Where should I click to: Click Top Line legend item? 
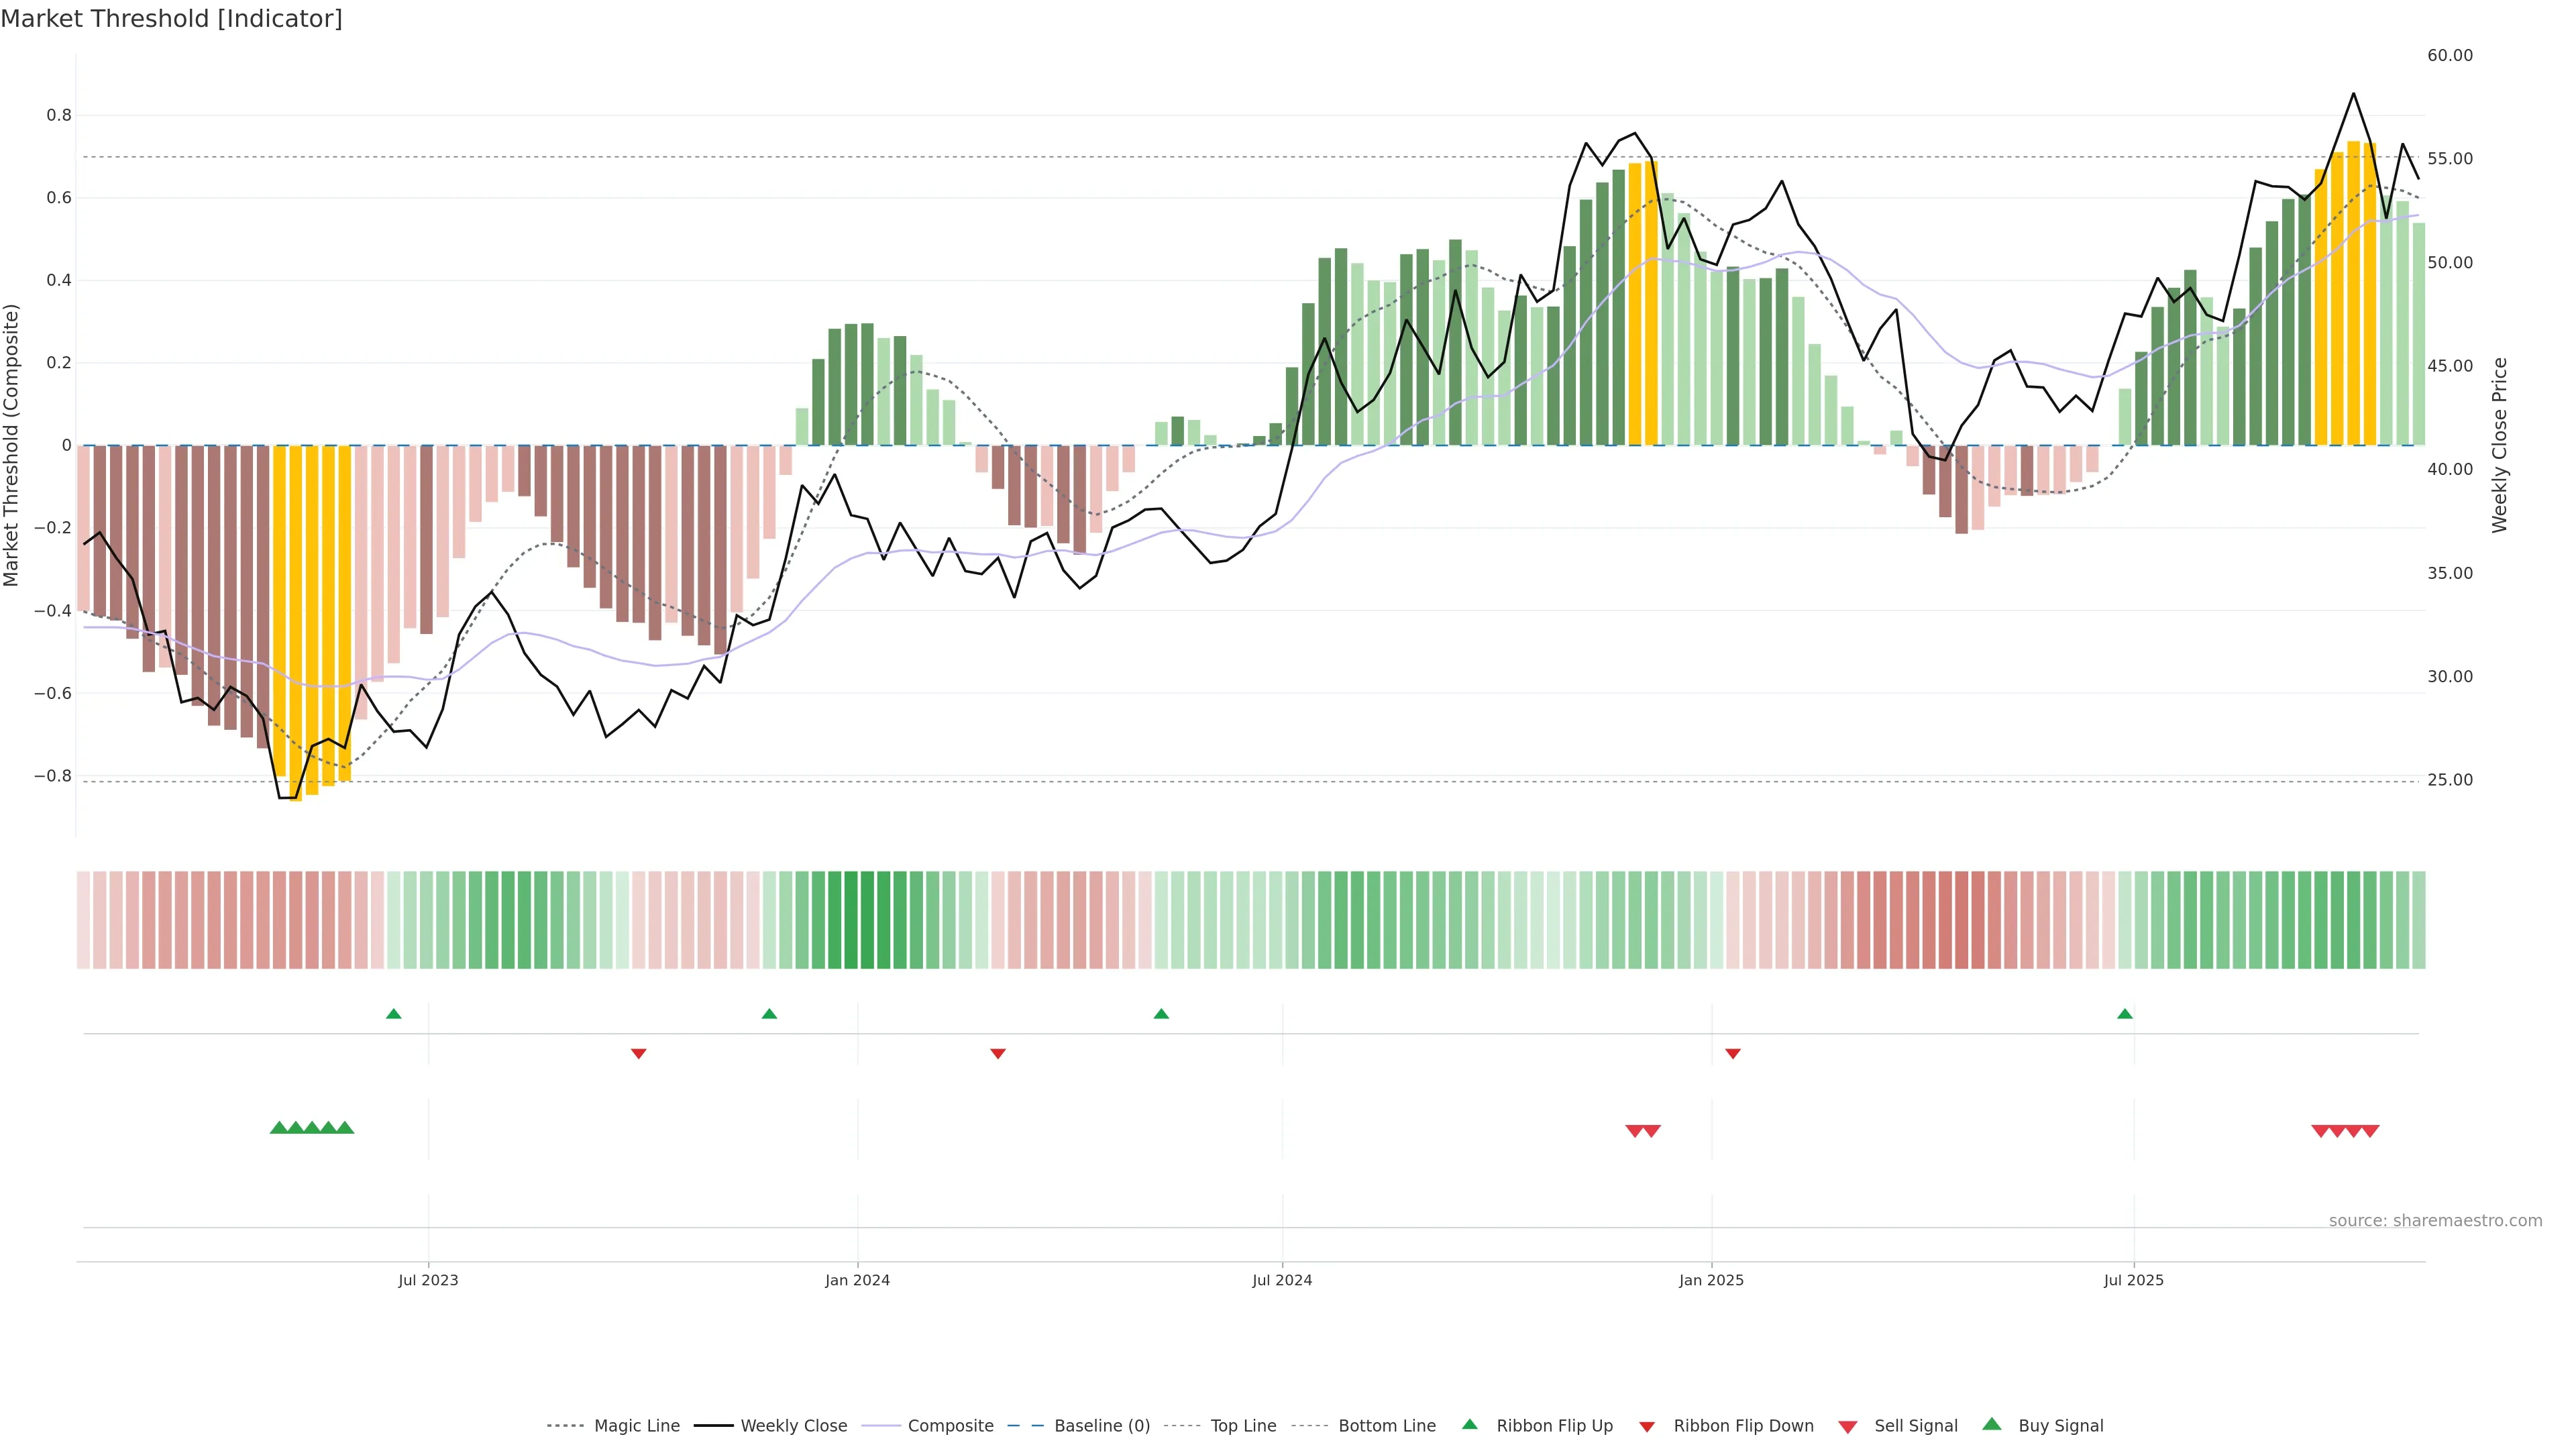1243,1426
